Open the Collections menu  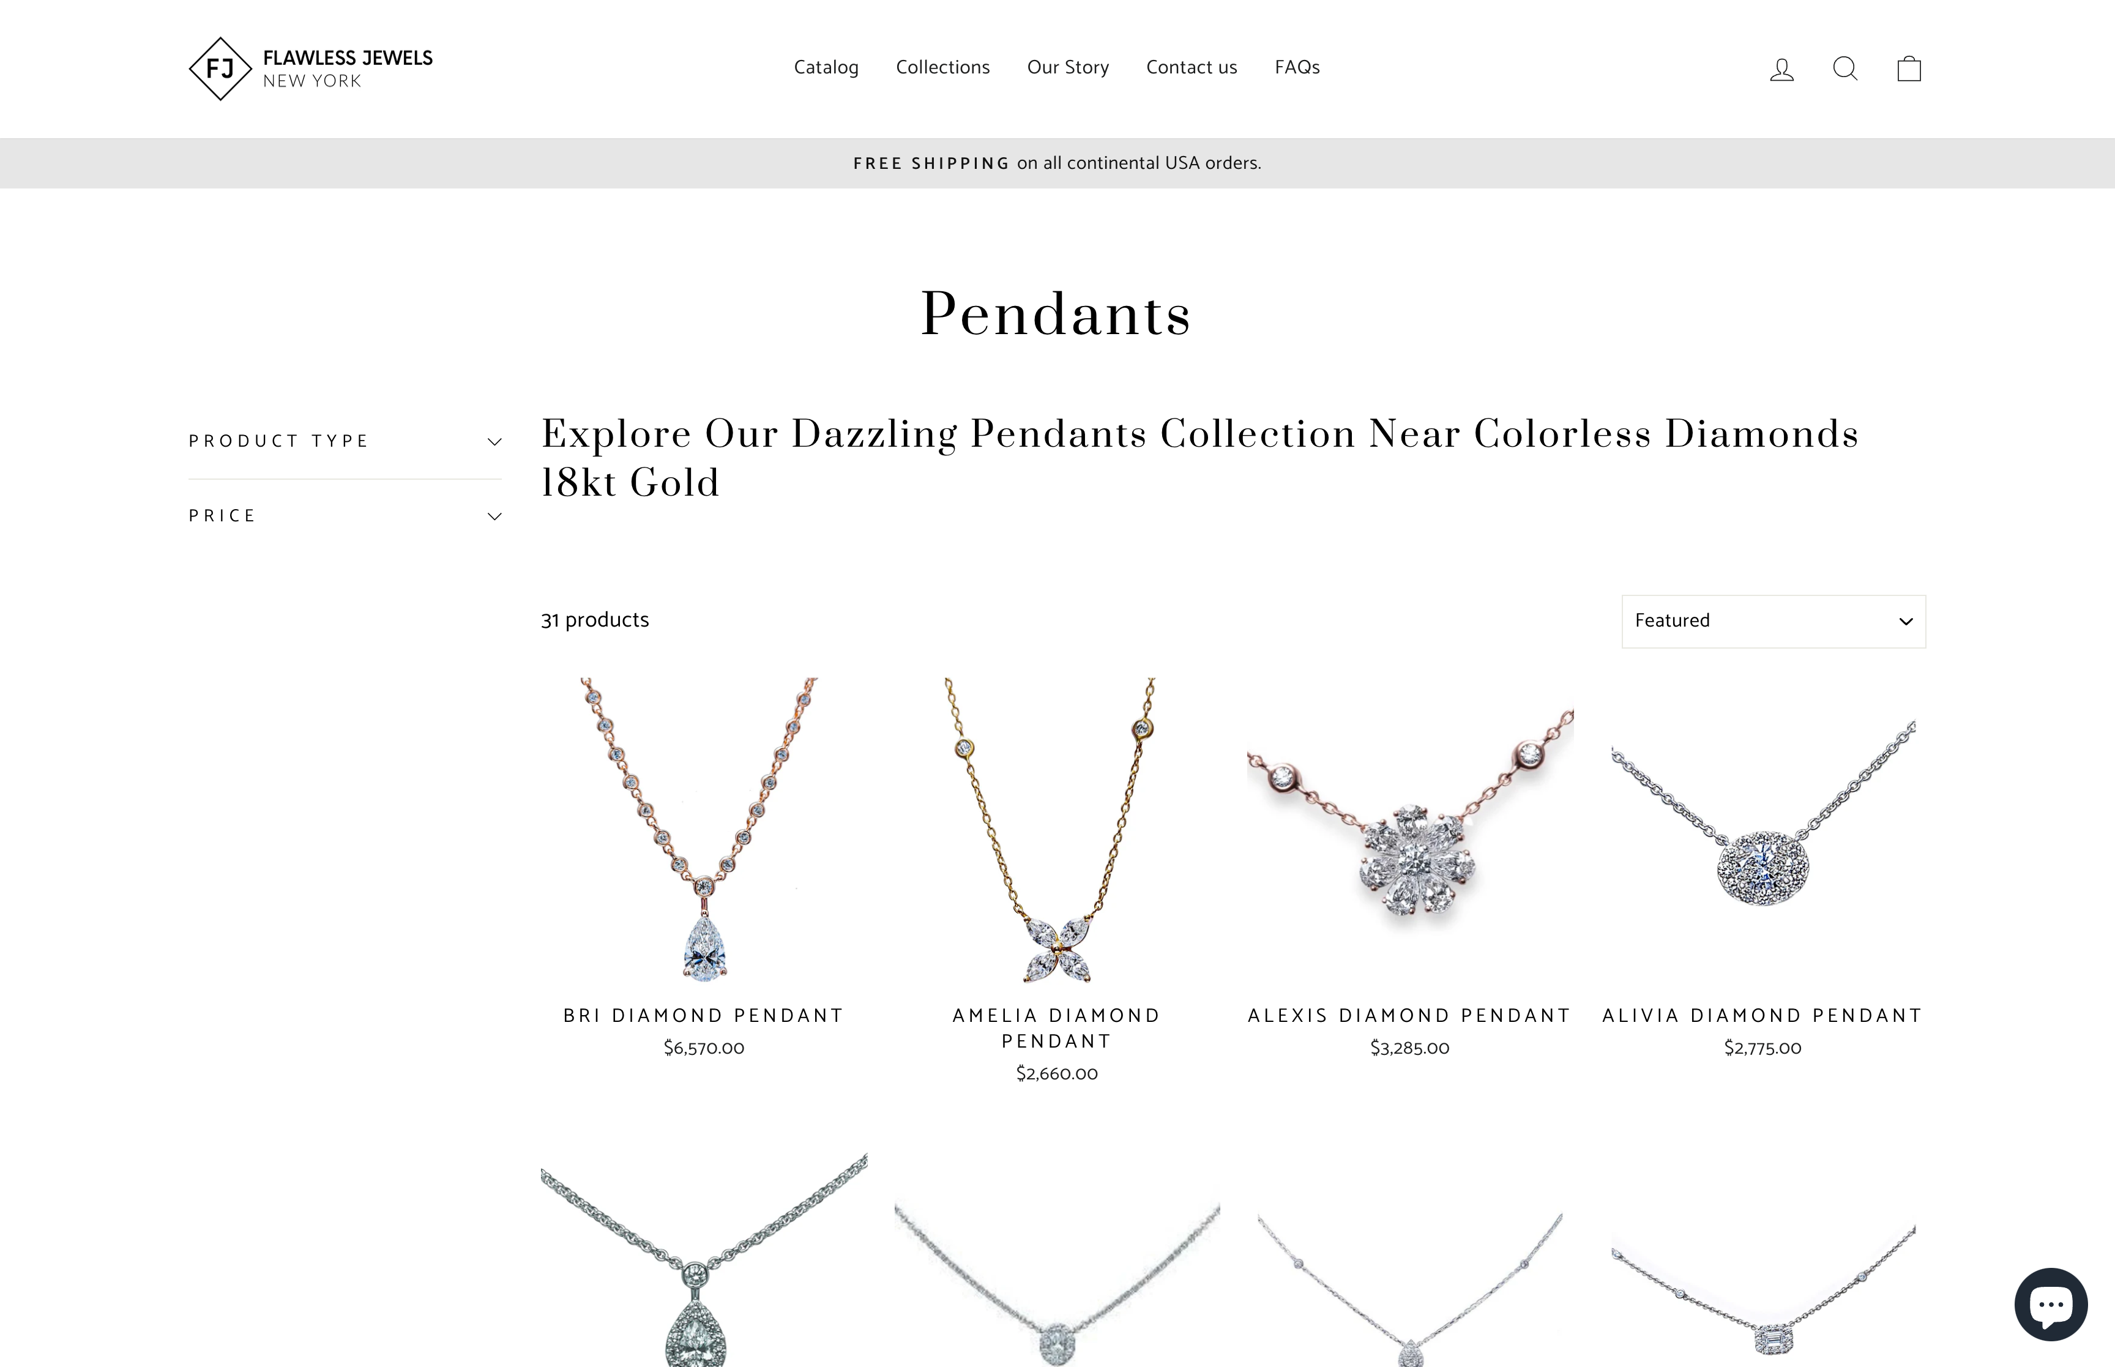942,67
